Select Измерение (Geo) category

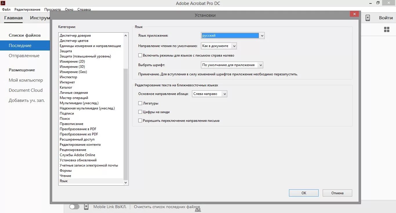[x=91, y=72]
